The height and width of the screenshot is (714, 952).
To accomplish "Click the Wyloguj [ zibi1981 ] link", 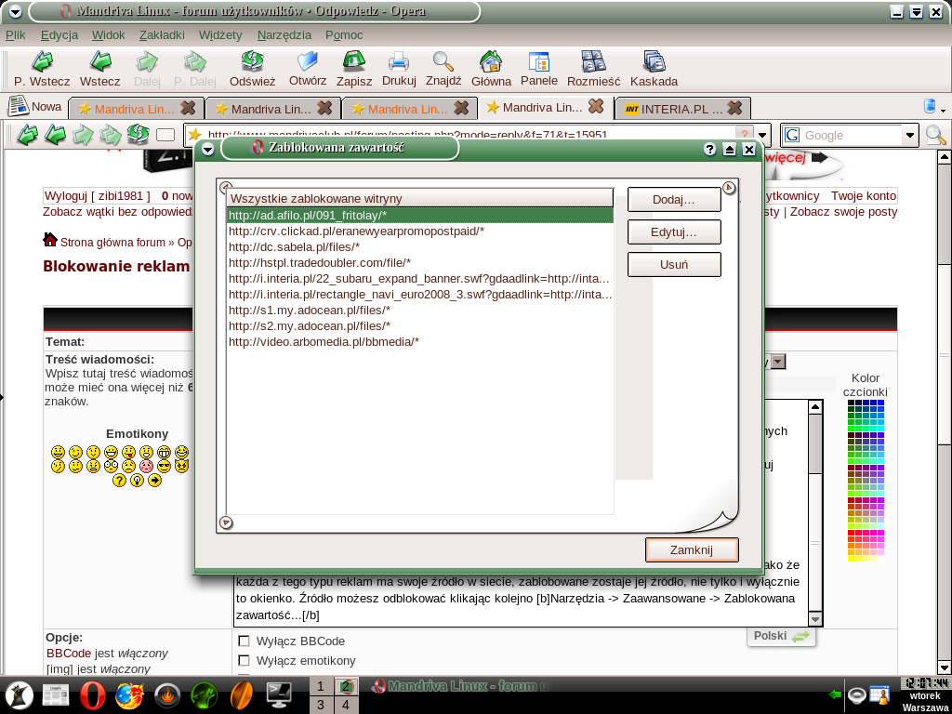I will click(x=97, y=196).
